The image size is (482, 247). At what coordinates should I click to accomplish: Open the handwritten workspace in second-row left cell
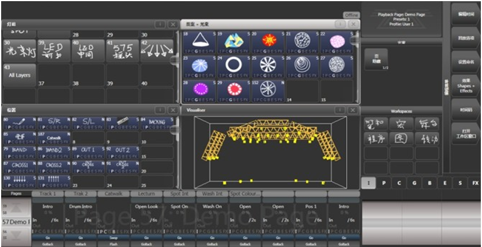(x=375, y=139)
